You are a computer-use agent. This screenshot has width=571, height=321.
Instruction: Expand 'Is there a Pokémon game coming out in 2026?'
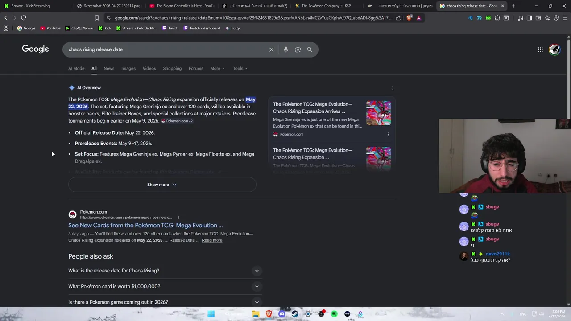tap(164, 302)
